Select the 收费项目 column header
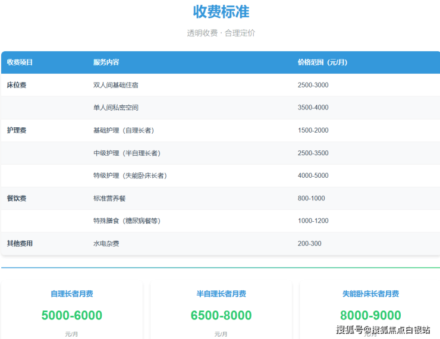The width and height of the screenshot is (440, 339). pos(20,62)
